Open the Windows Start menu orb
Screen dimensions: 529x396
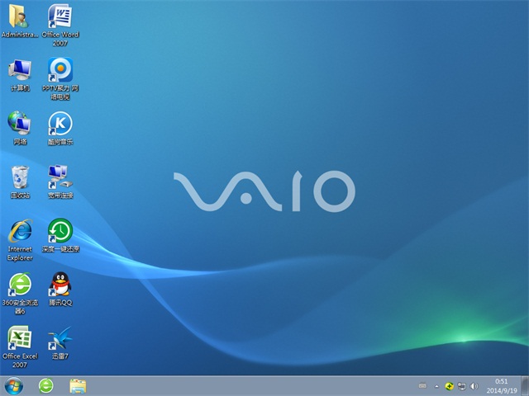(14, 385)
